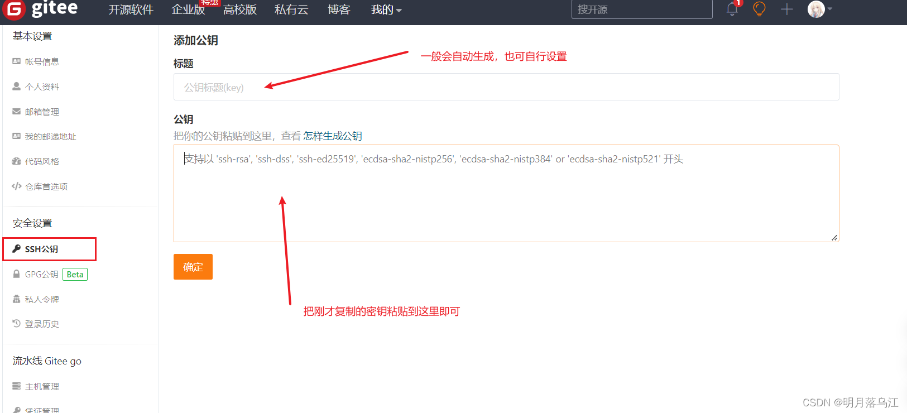The image size is (907, 413).
Task: Open 帐号信息 settings page
Action: (42, 61)
